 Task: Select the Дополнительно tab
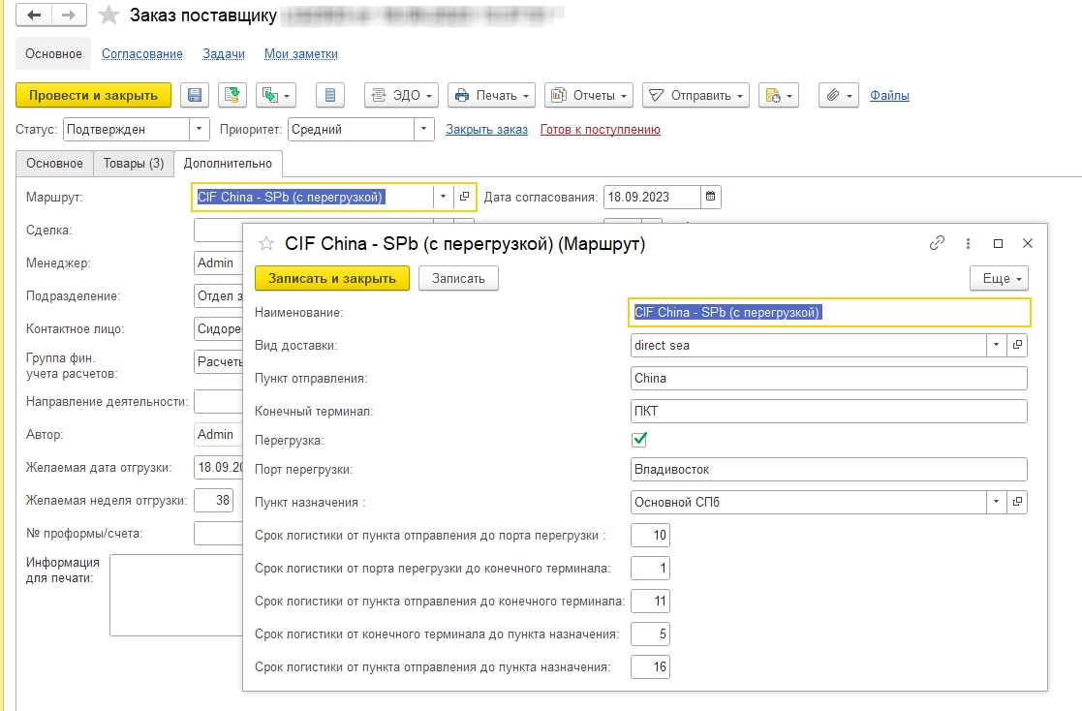[x=228, y=164]
